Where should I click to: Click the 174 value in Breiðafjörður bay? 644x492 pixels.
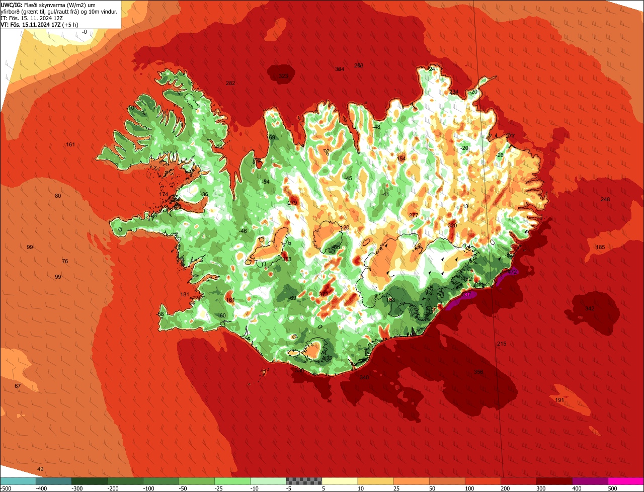coord(164,194)
